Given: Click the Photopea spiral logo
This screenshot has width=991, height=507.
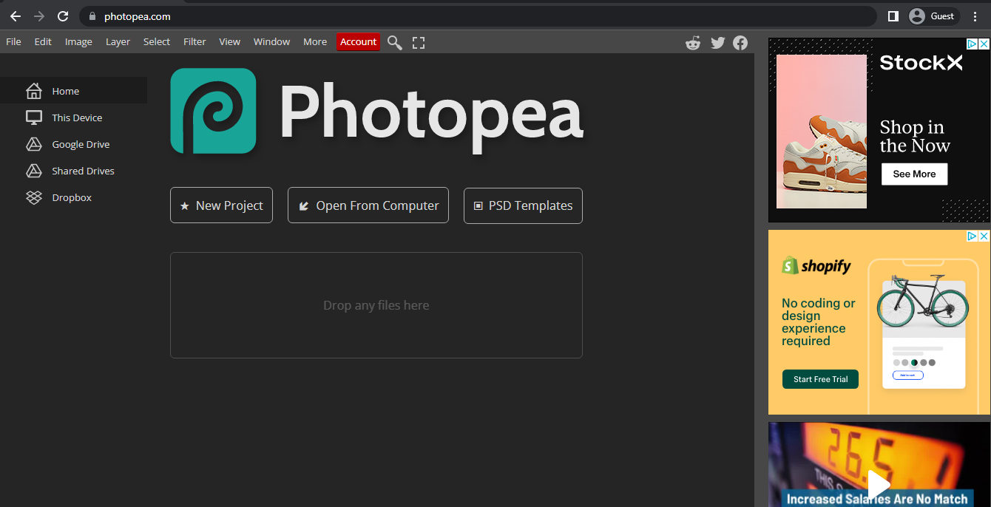Looking at the screenshot, I should click(x=213, y=111).
